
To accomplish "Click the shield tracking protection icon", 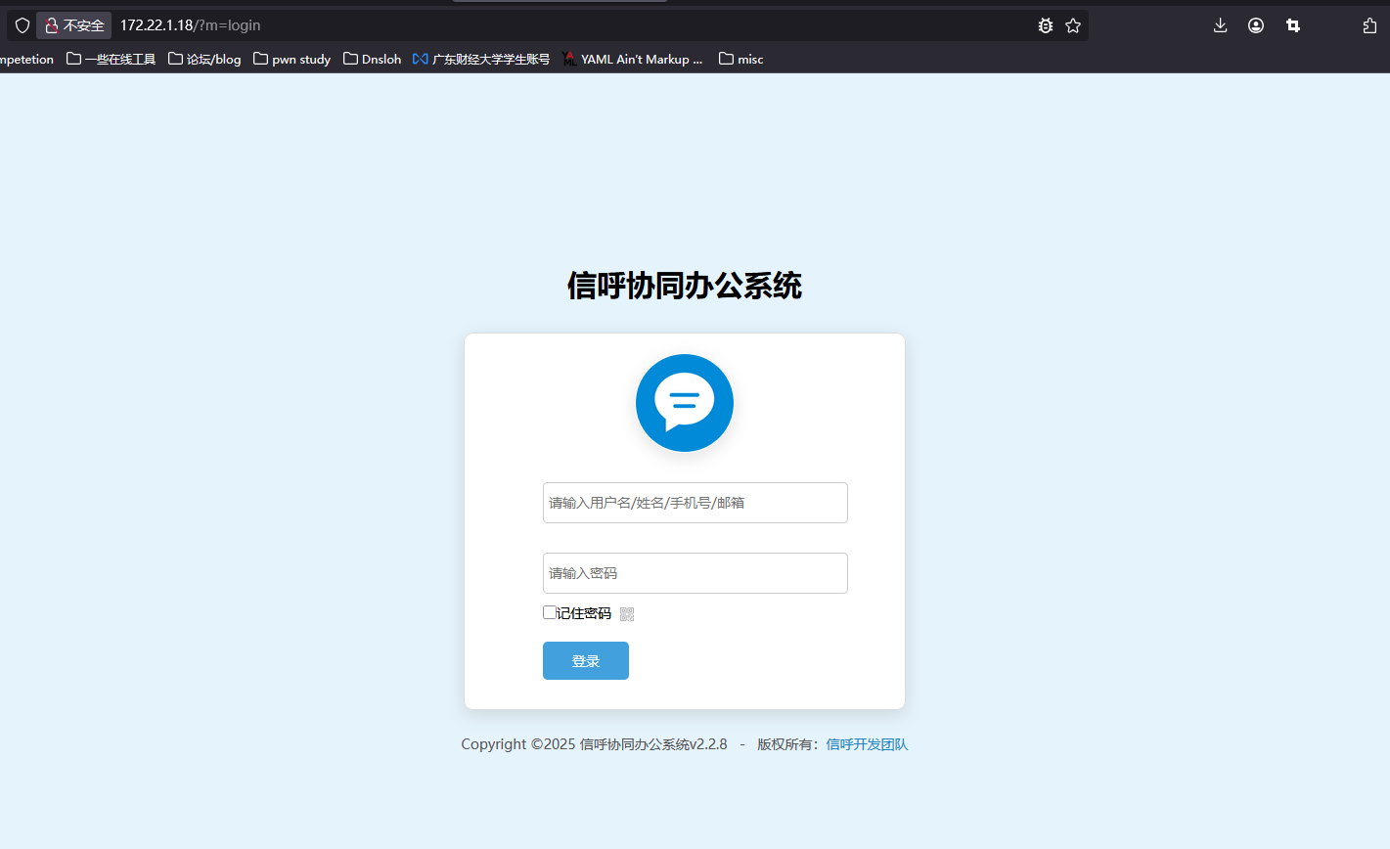I will [x=22, y=25].
